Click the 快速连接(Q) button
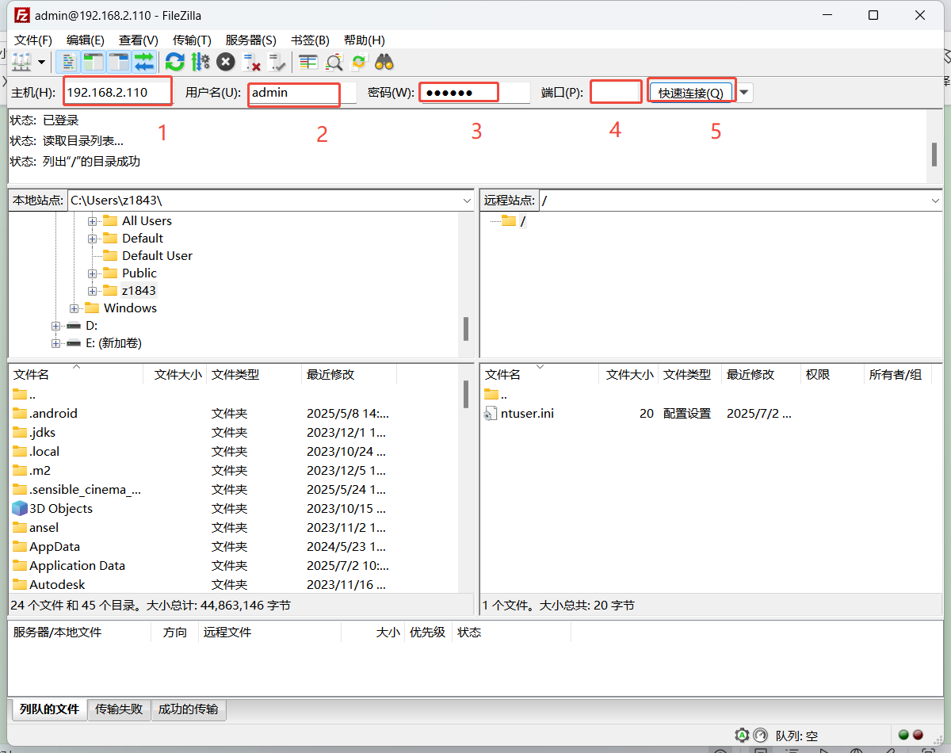Viewport: 951px width, 753px height. 691,93
